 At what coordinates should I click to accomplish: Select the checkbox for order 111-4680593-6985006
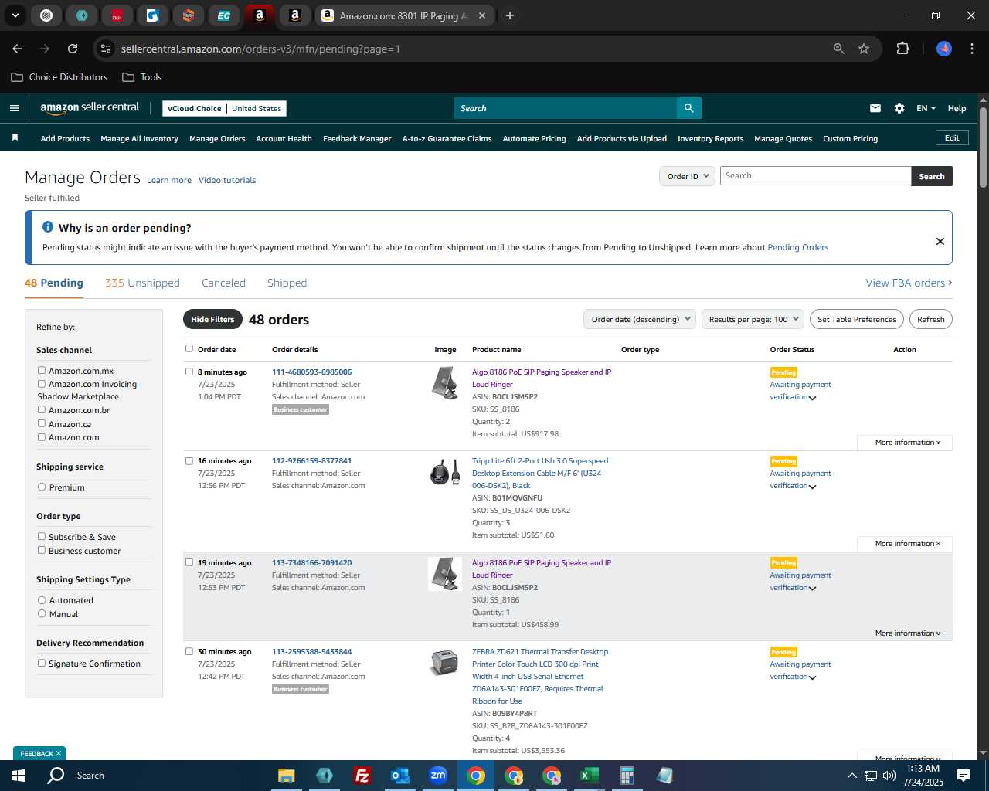pyautogui.click(x=189, y=372)
